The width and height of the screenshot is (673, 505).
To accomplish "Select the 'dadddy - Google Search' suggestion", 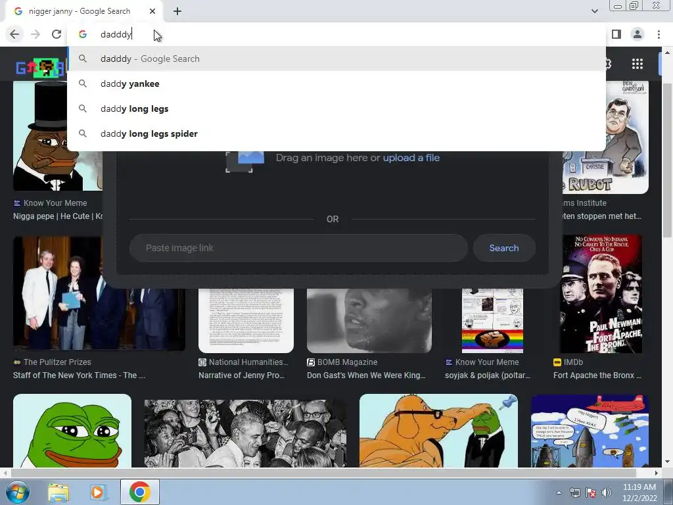I will point(336,59).
